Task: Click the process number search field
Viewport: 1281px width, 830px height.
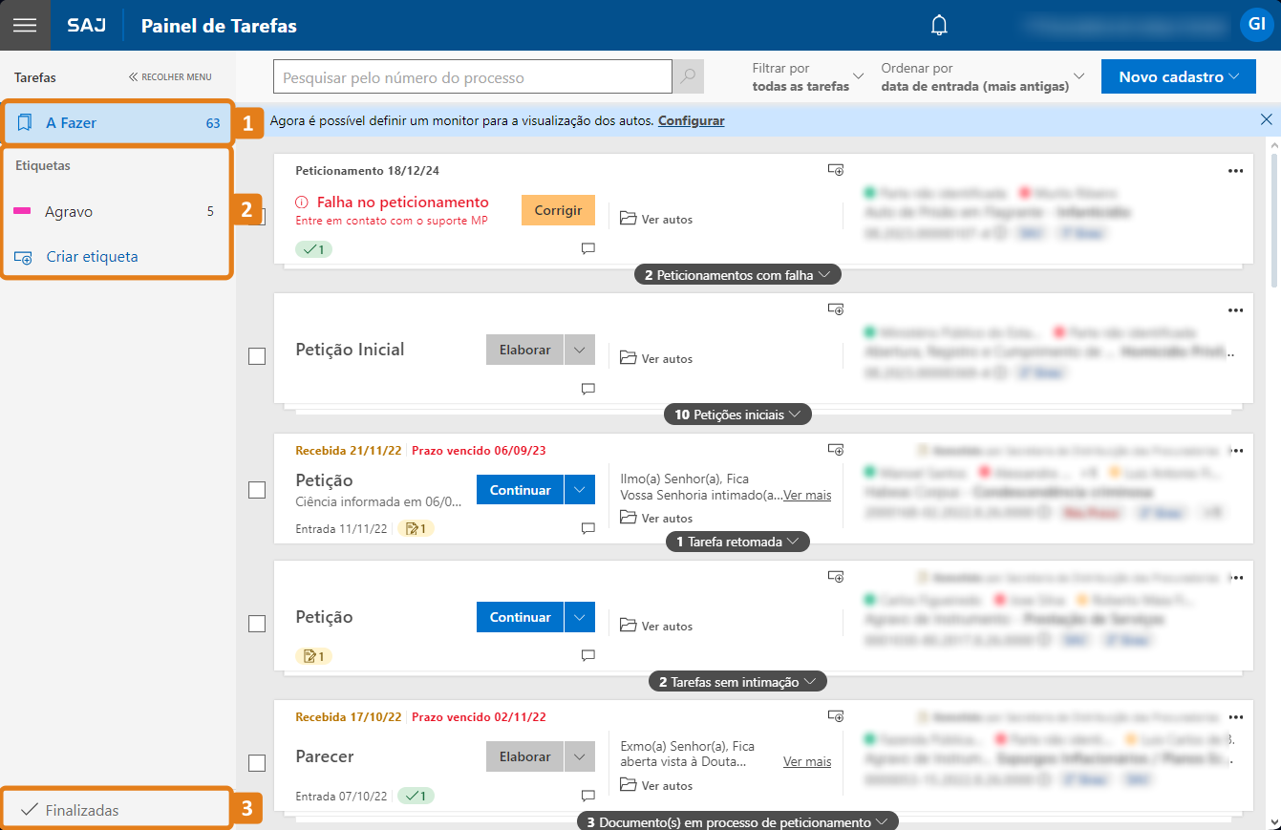Action: coord(472,77)
